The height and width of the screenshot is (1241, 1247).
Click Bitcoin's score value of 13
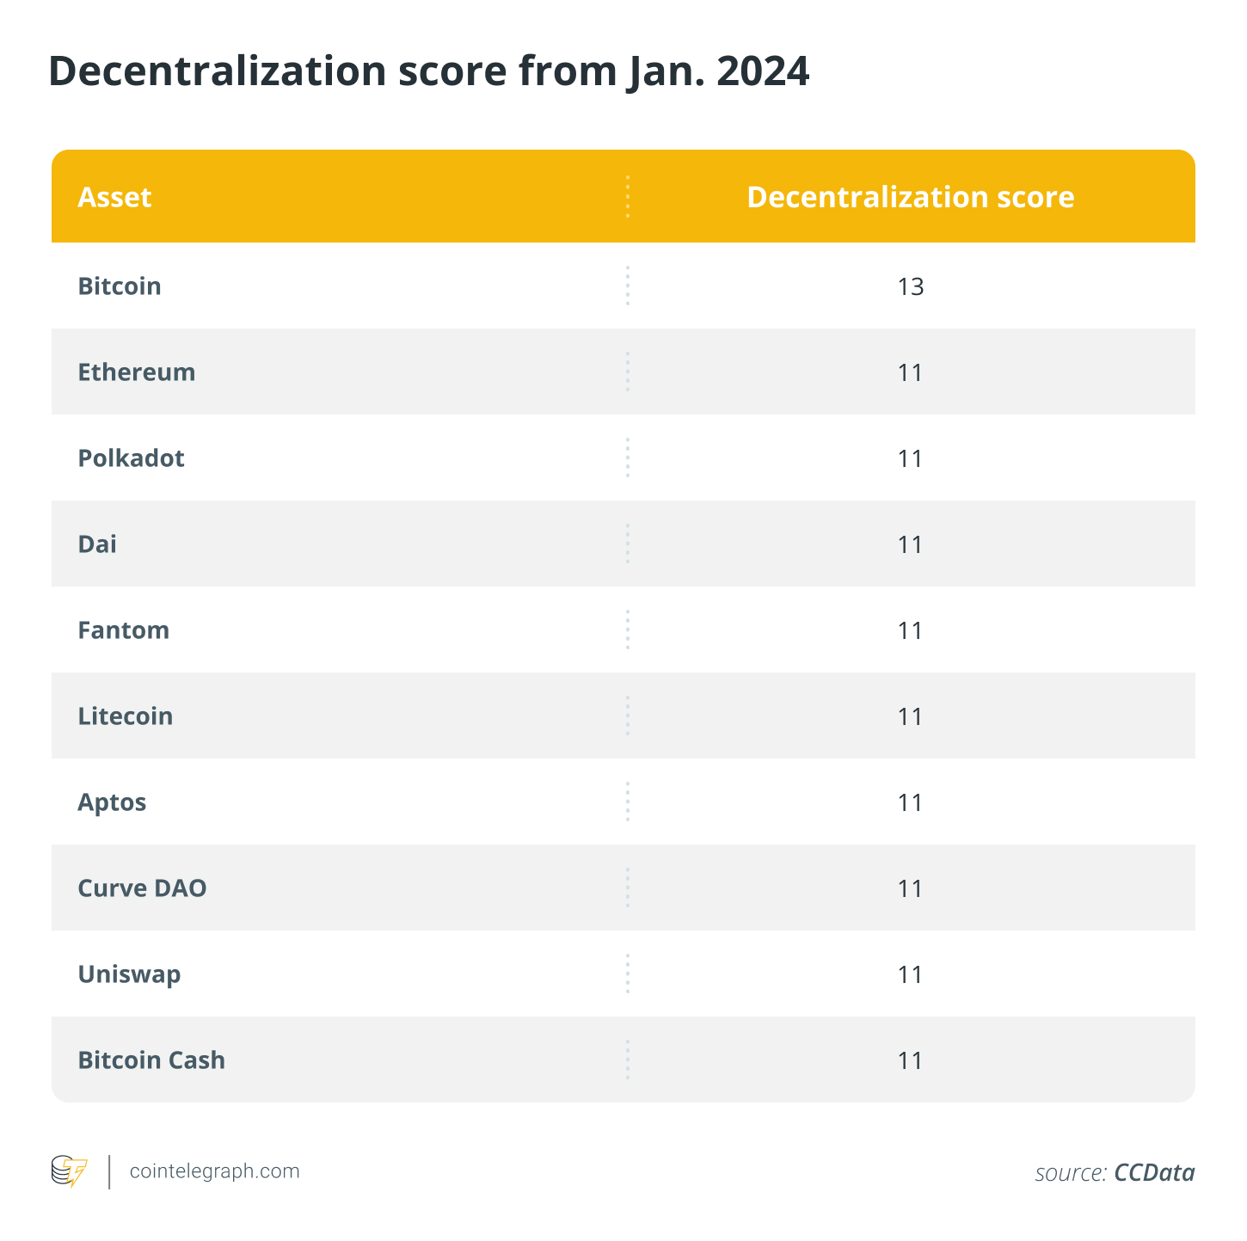(x=911, y=286)
